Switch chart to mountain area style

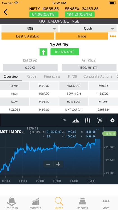click(x=76, y=120)
